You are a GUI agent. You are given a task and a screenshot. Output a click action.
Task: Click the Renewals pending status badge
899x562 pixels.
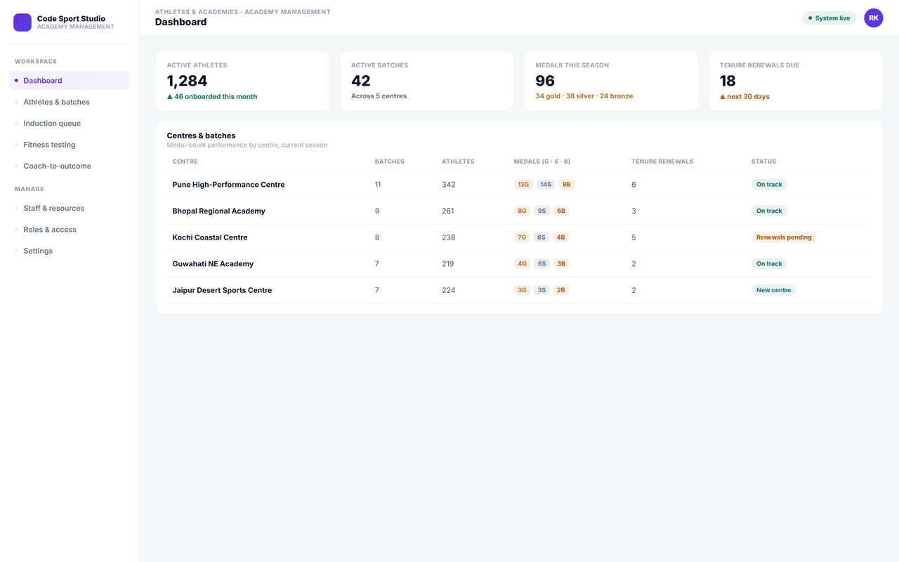point(784,237)
